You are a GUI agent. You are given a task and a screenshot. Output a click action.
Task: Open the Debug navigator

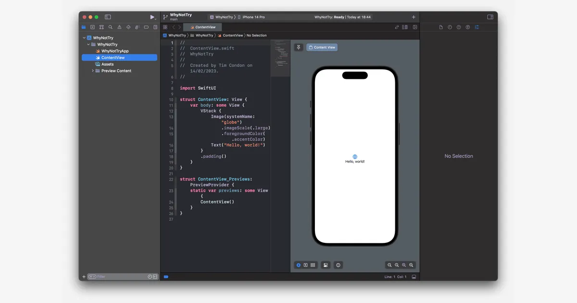pos(137,27)
